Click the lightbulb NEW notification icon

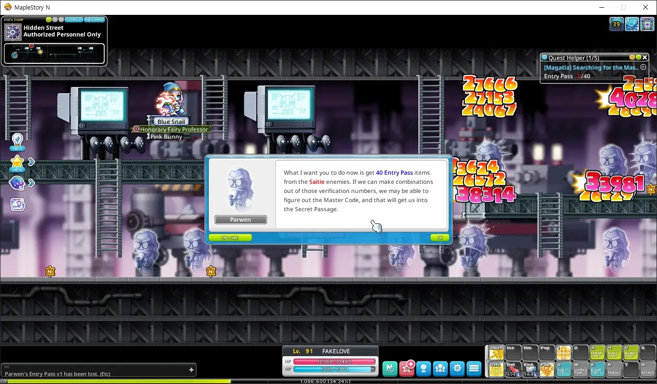[17, 142]
